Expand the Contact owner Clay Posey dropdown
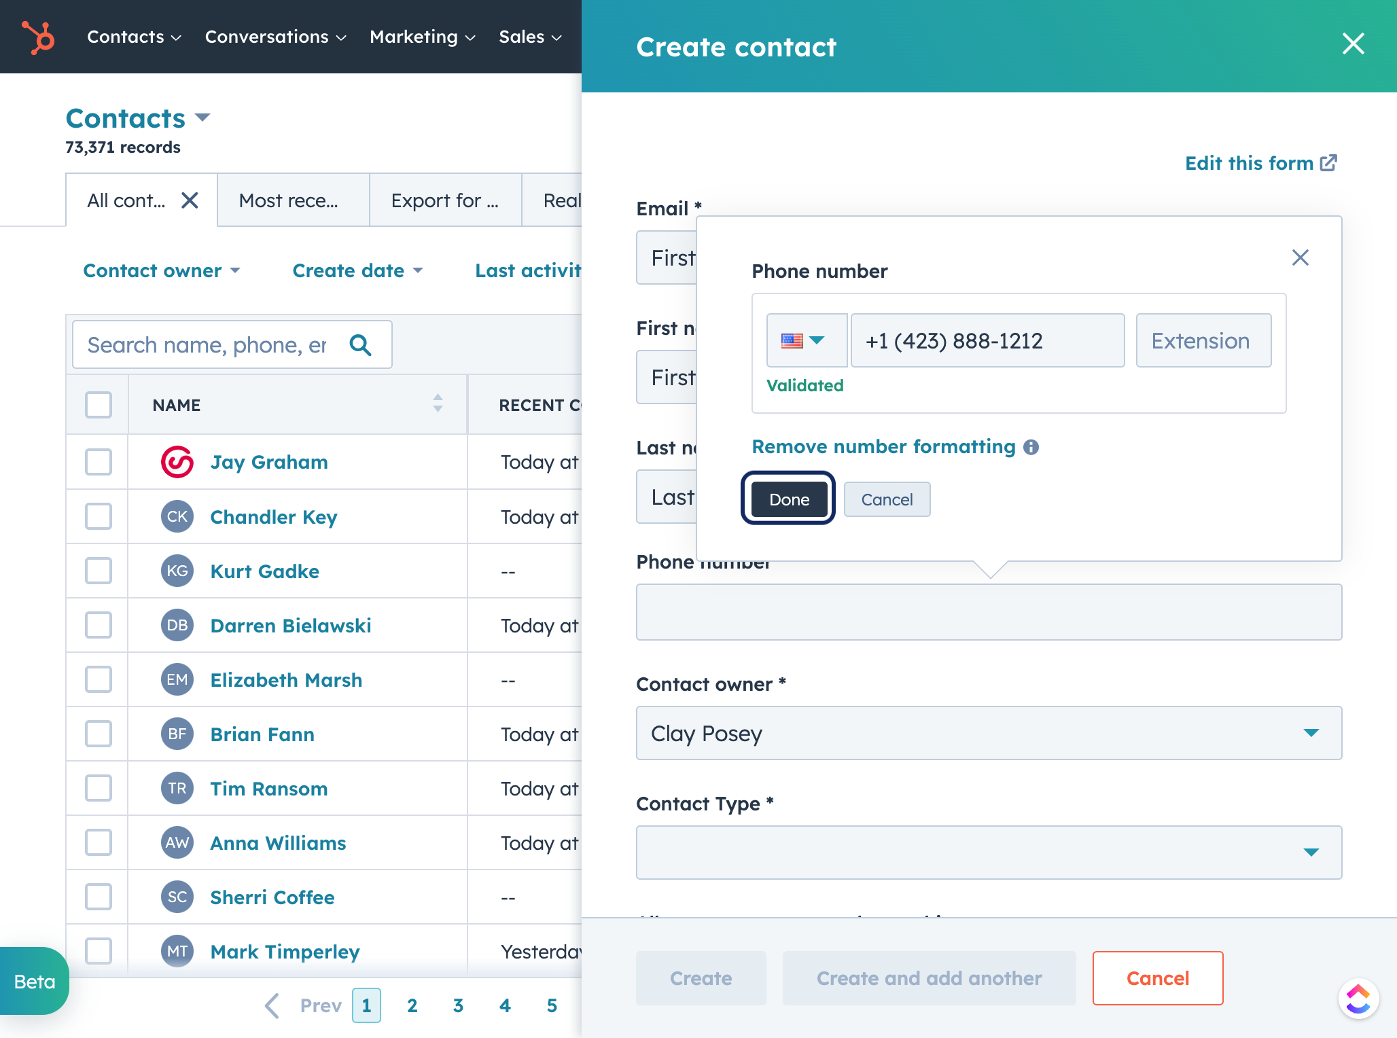1397x1038 pixels. [989, 733]
